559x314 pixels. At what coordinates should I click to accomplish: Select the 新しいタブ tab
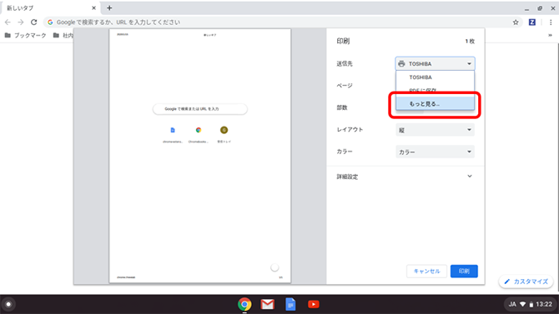[x=50, y=7]
